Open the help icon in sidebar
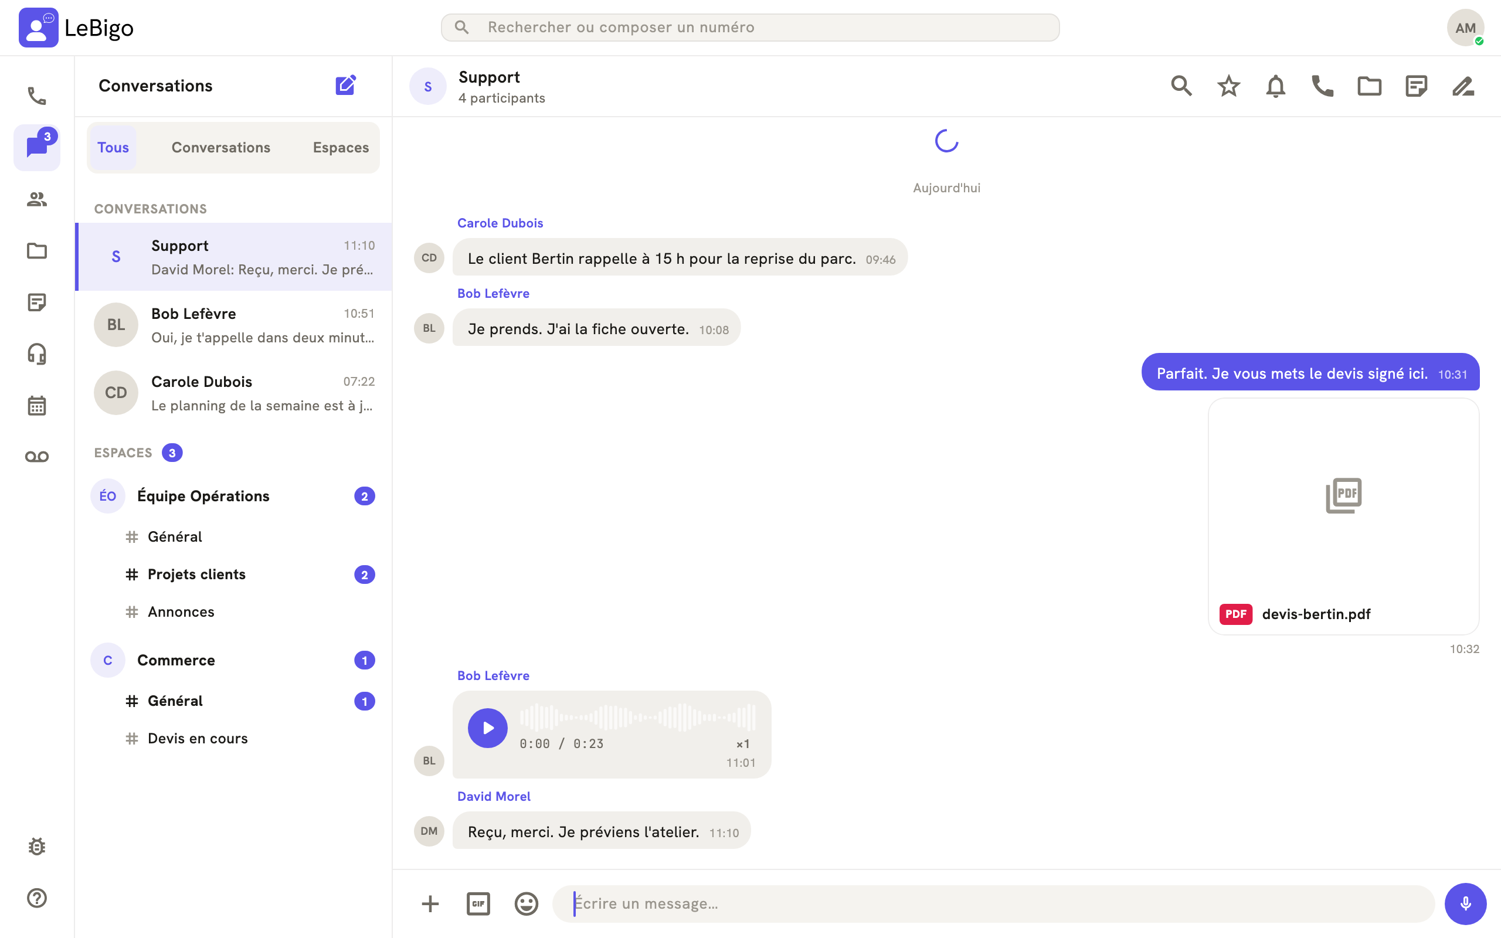The width and height of the screenshot is (1501, 938). point(36,898)
